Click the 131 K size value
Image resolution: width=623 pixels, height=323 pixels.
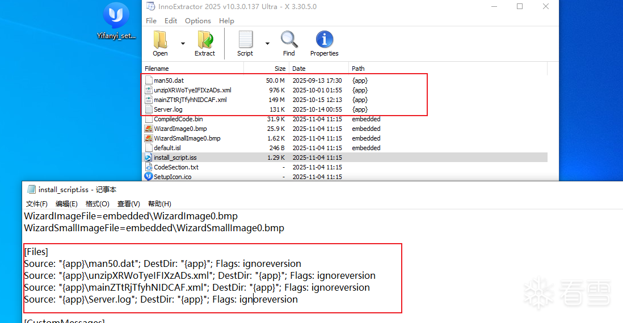click(277, 109)
